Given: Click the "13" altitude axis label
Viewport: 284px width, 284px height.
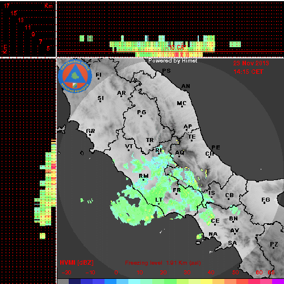Looking at the screenshot, I should [20, 20].
